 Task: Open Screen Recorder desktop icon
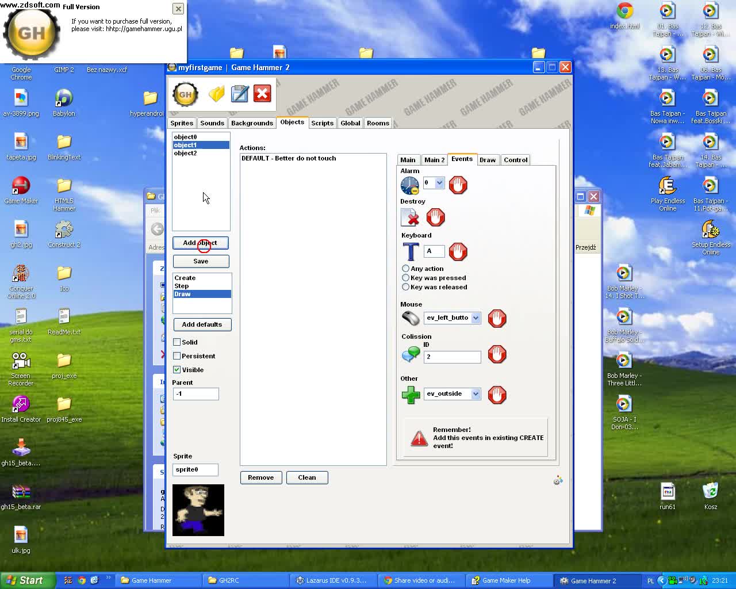pos(21,368)
